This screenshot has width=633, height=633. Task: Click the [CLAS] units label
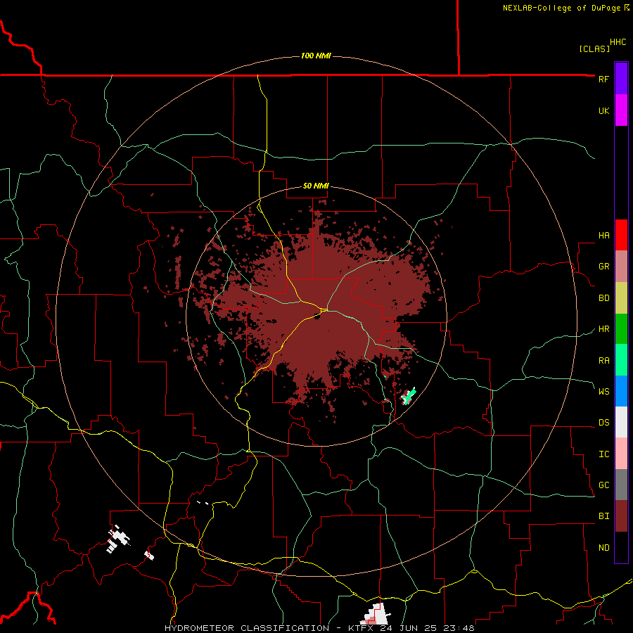[x=594, y=49]
